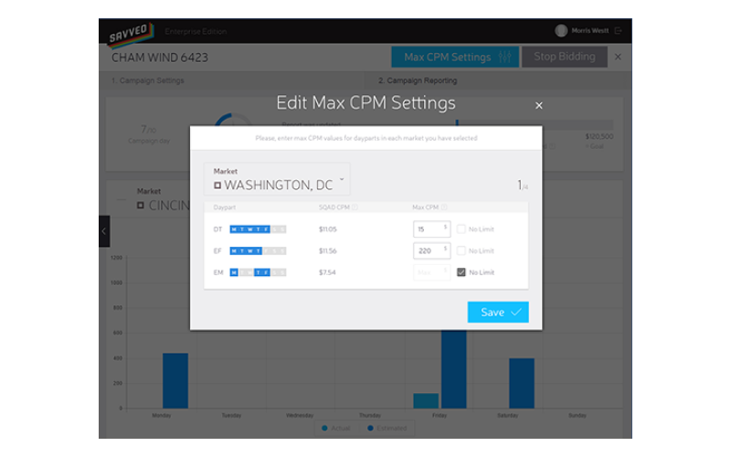Click the Stop Bidding button

click(564, 57)
